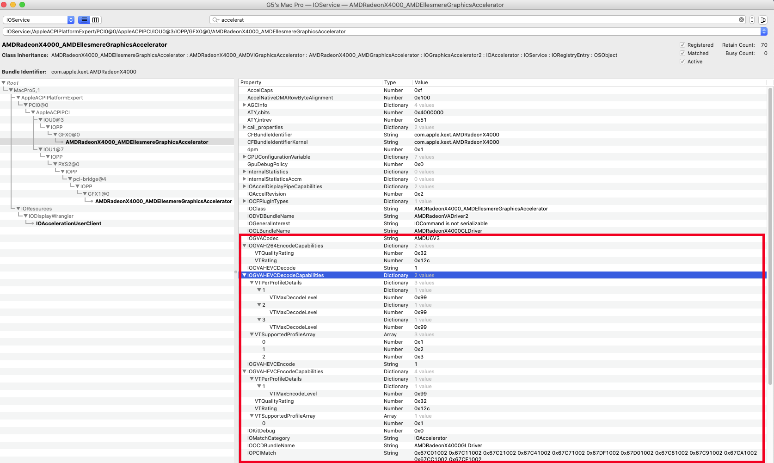Click the Bundle Identifier com.apple.kext.AMDRadeonX4000 text
The image size is (774, 463).
pyautogui.click(x=93, y=72)
